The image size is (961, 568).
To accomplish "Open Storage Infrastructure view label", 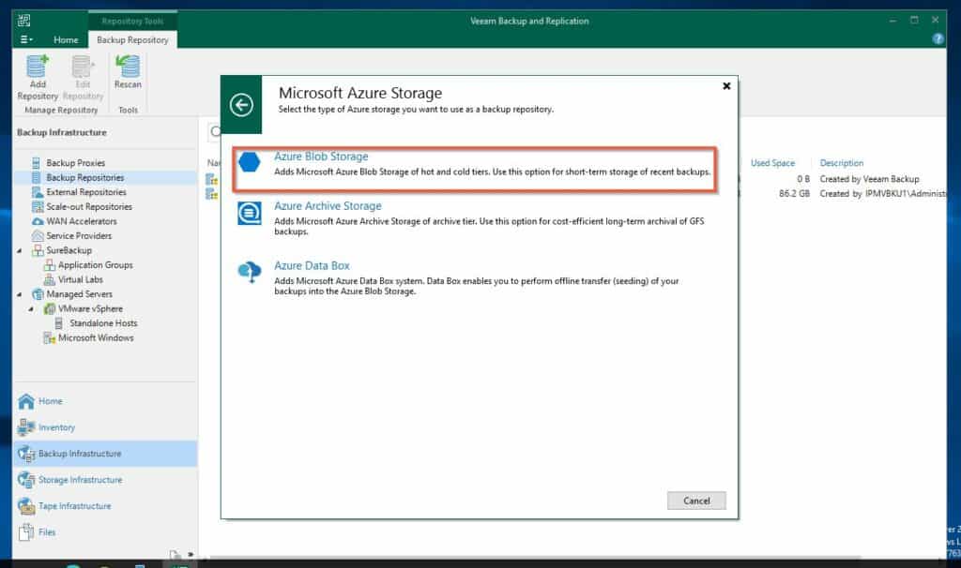I will point(81,480).
